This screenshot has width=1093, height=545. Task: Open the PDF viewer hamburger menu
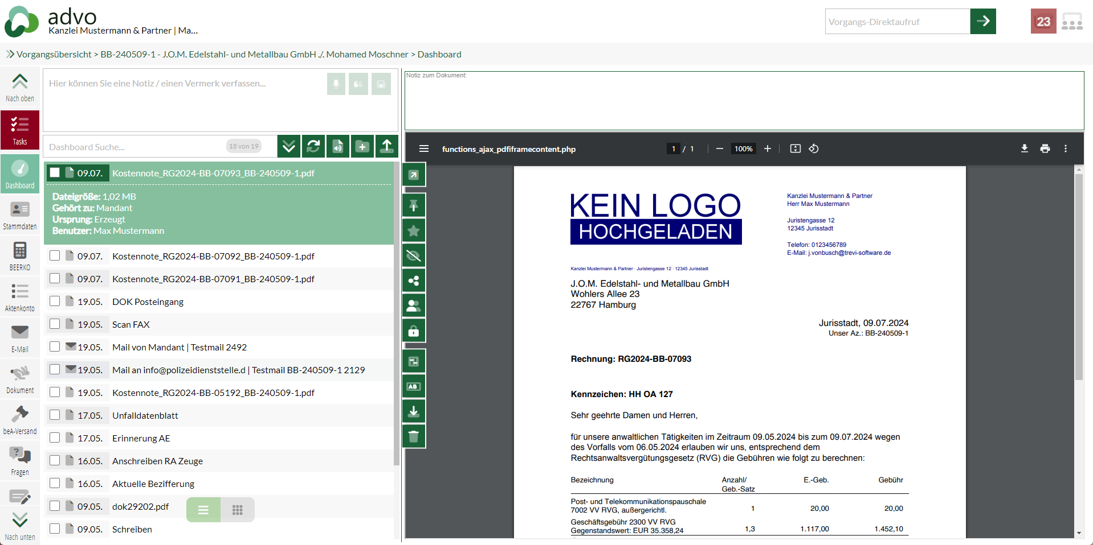[424, 148]
